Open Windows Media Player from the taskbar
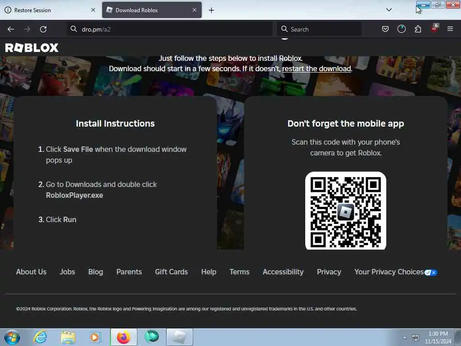The width and height of the screenshot is (461, 346). (95, 337)
